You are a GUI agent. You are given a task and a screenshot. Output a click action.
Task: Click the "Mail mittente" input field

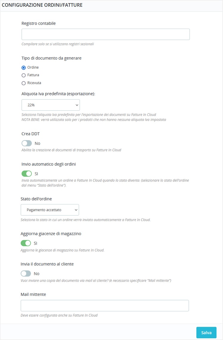tap(105, 305)
